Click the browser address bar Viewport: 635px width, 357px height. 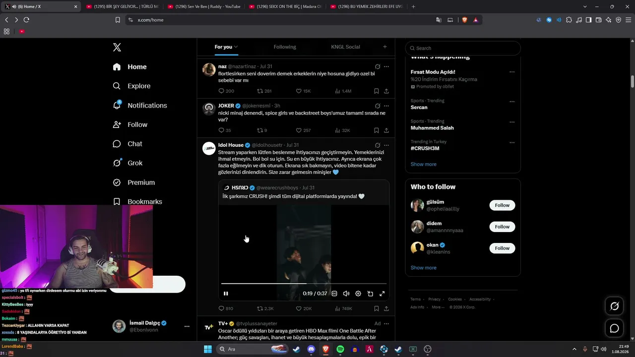tap(283, 20)
